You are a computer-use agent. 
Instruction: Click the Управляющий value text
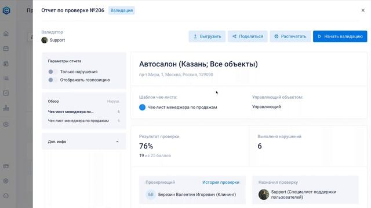coord(267,107)
